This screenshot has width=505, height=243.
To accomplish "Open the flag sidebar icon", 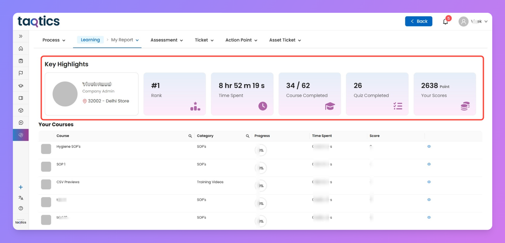I will coord(21,73).
